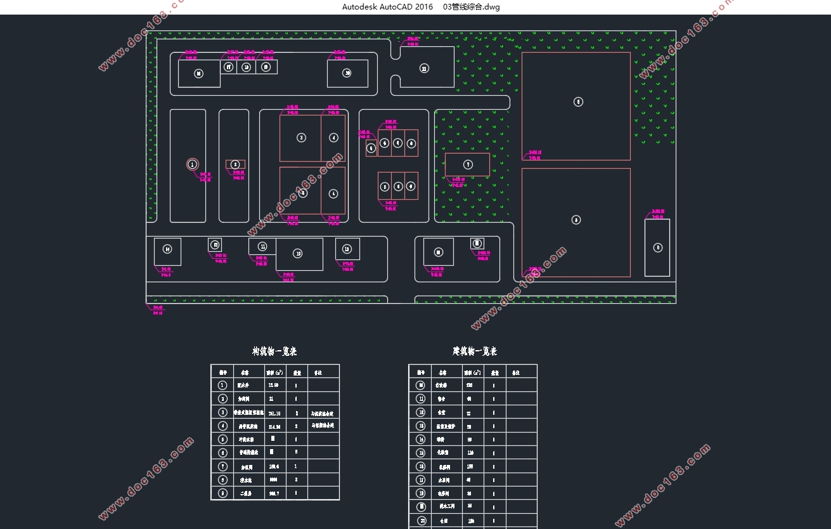Click circled marker 11 on the site plan
This screenshot has height=529, width=831.
pyautogui.click(x=262, y=247)
